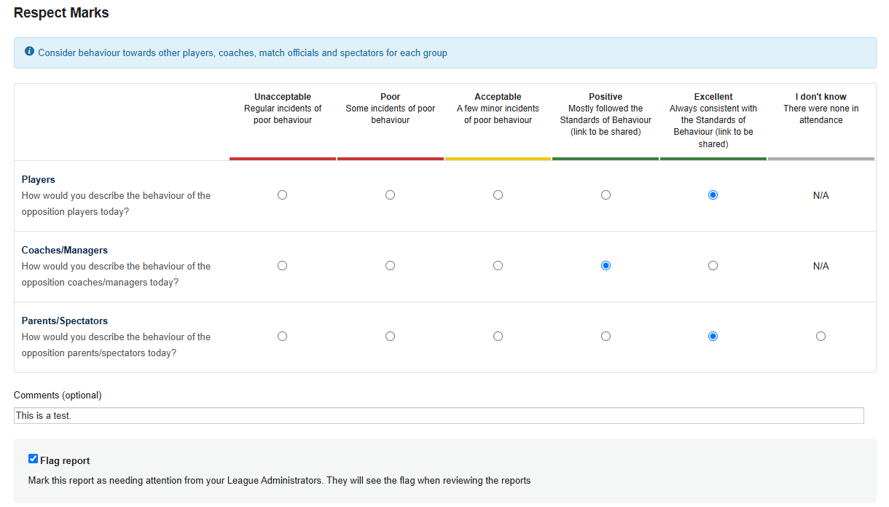Image resolution: width=889 pixels, height=507 pixels.
Task: Select Acceptable for Coaches/Managers
Action: (x=498, y=266)
